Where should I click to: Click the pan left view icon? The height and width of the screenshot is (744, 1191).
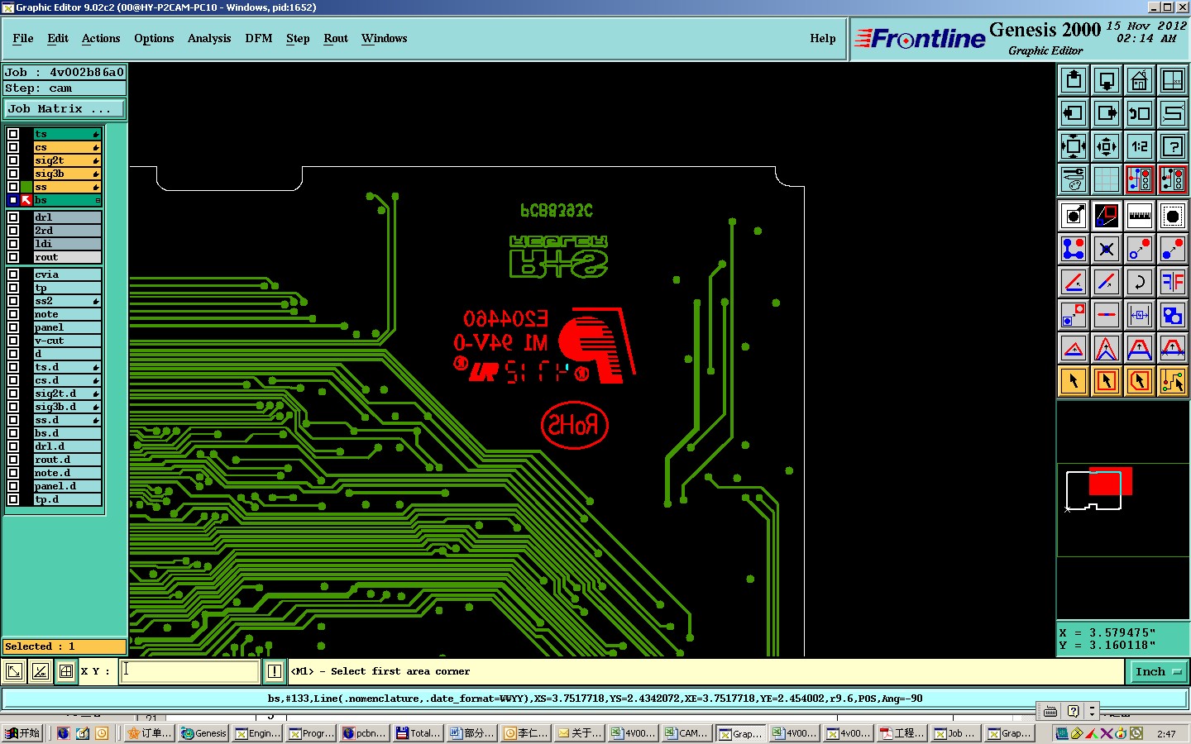click(x=1074, y=113)
